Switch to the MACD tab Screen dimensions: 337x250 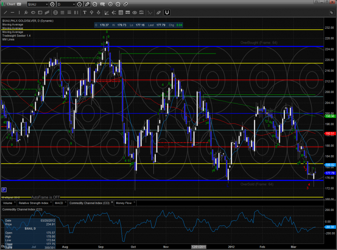[x=59, y=203]
